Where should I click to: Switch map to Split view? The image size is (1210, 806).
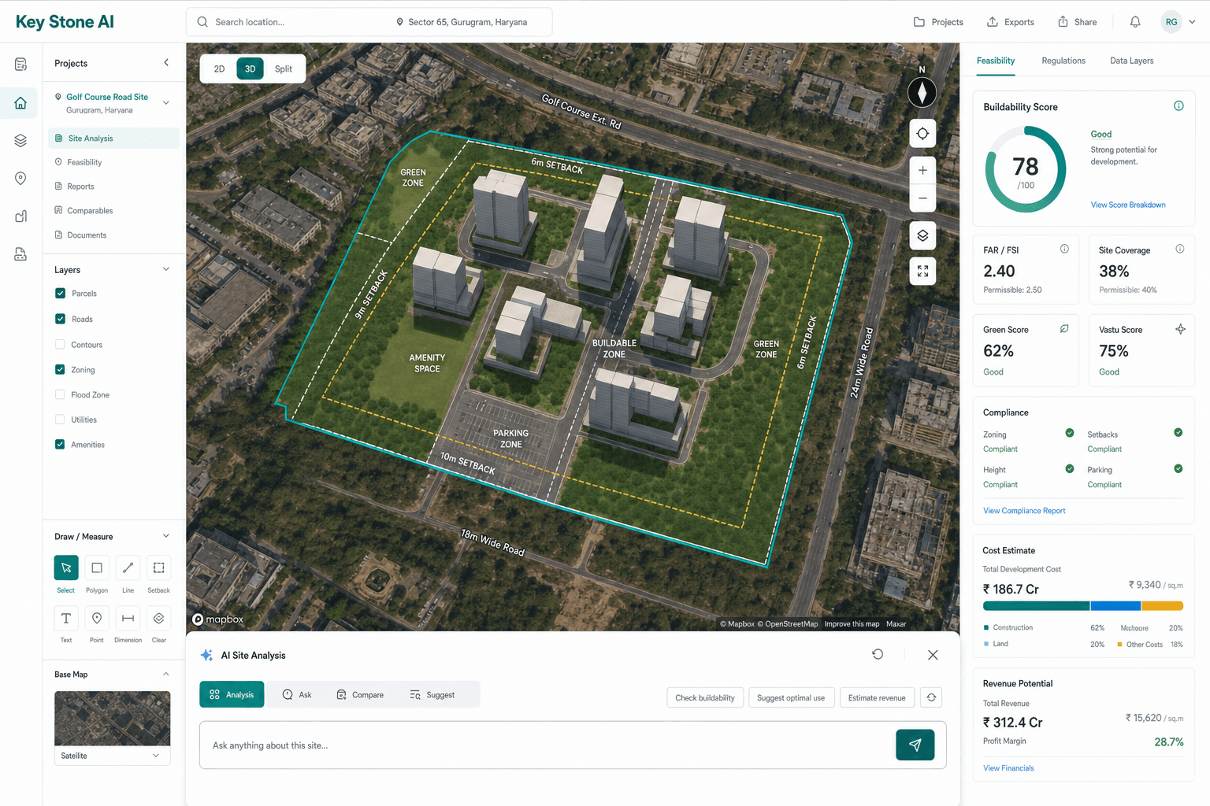pos(284,69)
